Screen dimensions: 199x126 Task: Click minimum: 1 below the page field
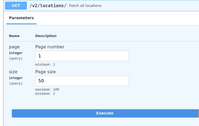45,65
